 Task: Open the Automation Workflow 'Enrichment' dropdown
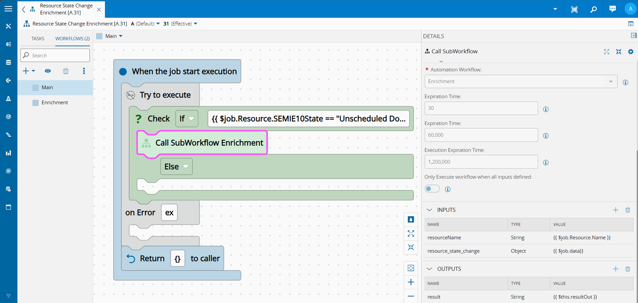[x=611, y=81]
